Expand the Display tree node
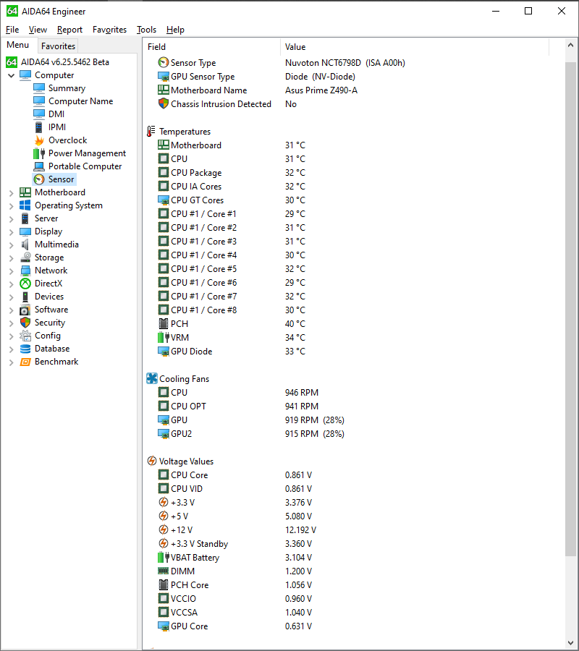The width and height of the screenshot is (579, 651). point(11,231)
